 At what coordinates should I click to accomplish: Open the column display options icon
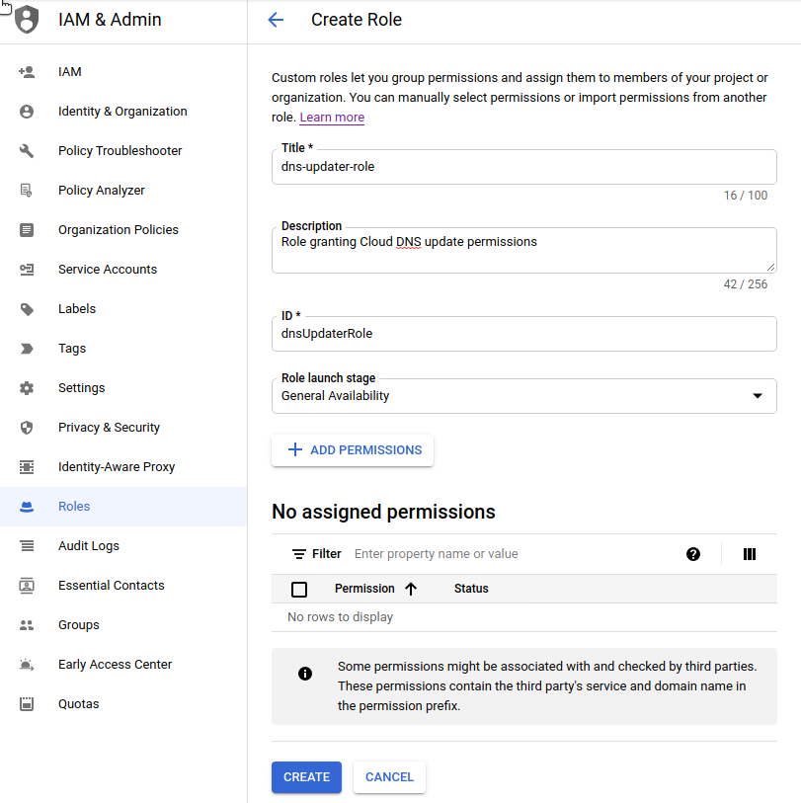750,554
